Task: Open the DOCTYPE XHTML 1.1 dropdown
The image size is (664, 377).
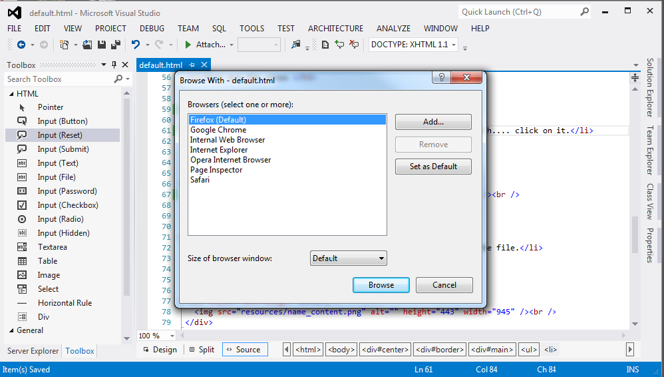Action: 414,45
